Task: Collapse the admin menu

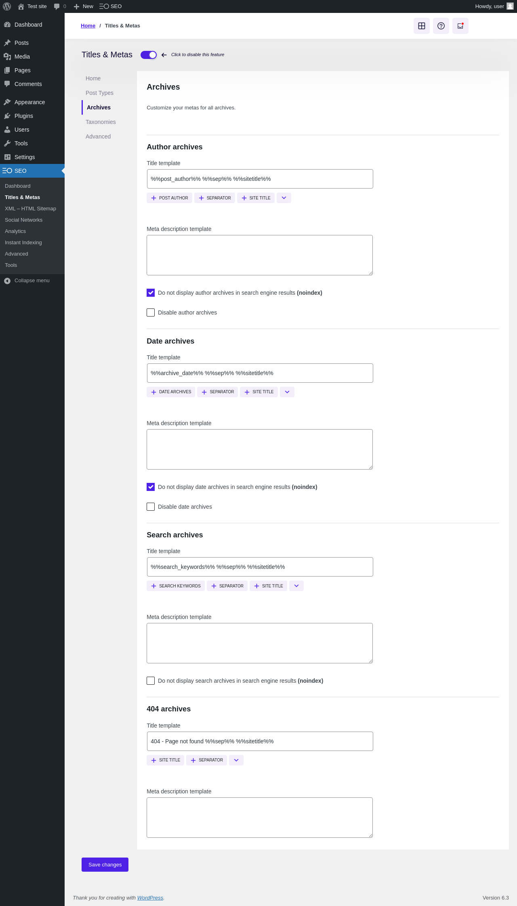Action: [27, 281]
